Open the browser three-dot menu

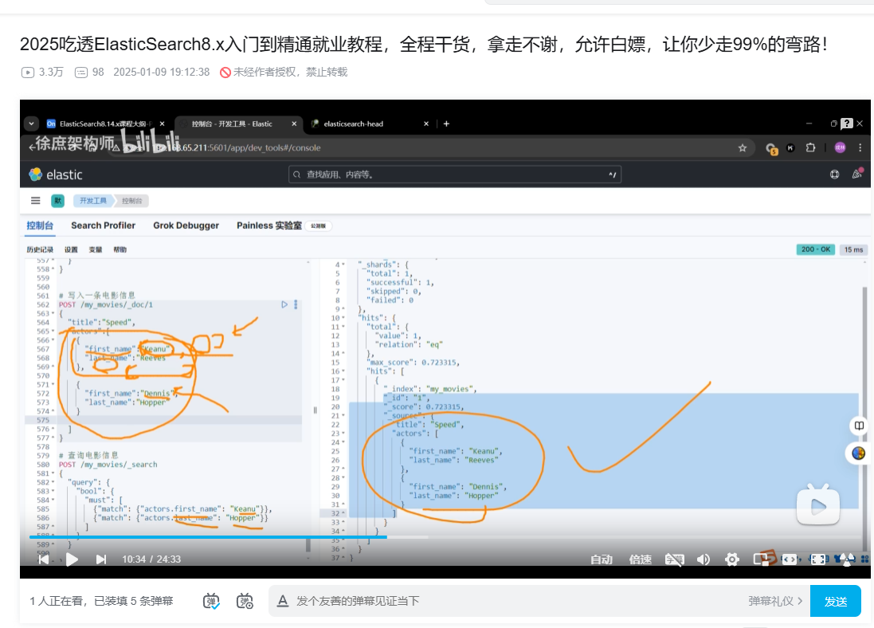(x=860, y=147)
